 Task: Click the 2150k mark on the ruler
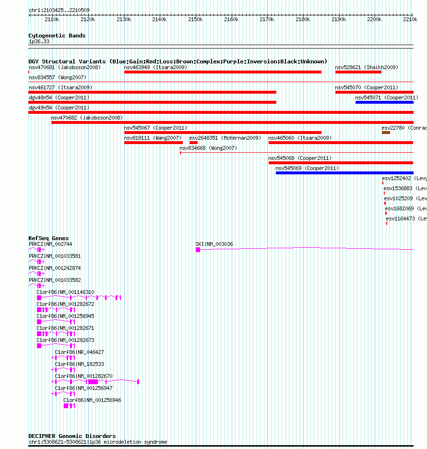(195, 19)
